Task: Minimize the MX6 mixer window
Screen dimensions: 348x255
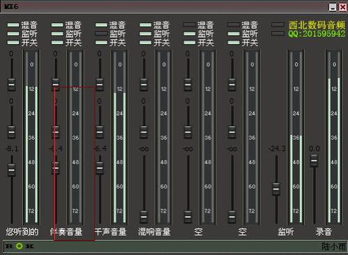Action: click(x=333, y=7)
